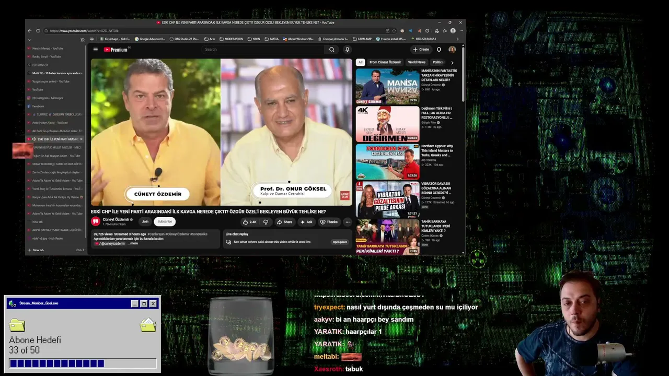Open the YouTube account avatar menu
The height and width of the screenshot is (376, 669).
(x=452, y=50)
